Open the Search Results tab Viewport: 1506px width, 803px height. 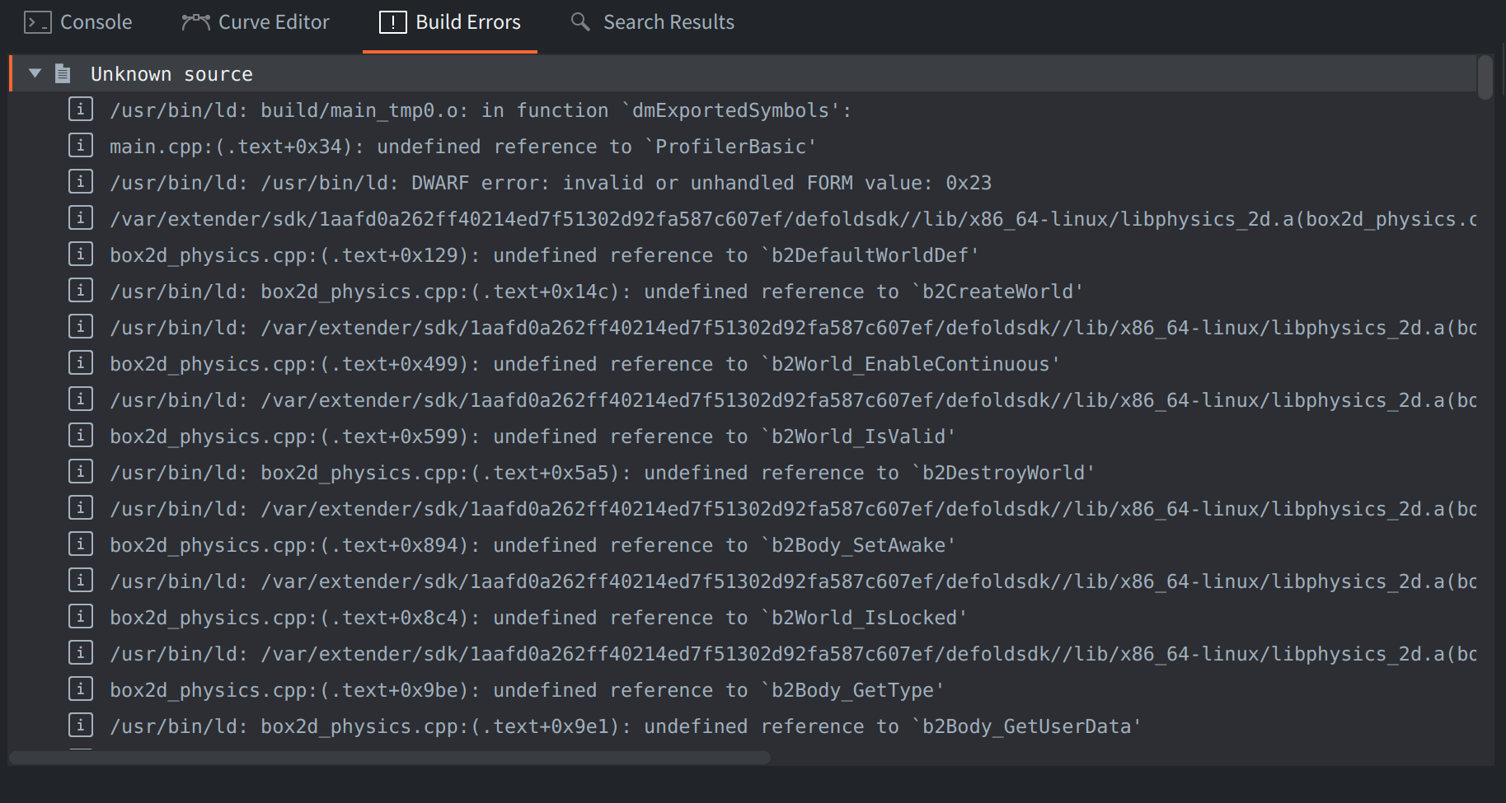(652, 22)
